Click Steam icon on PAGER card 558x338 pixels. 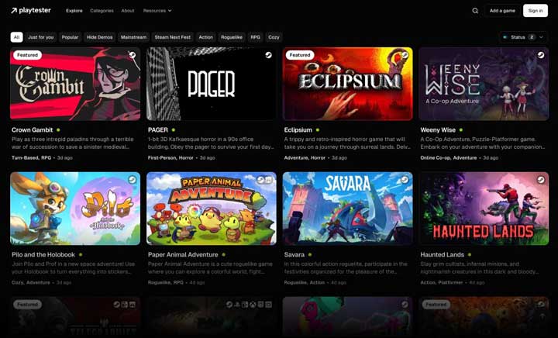pyautogui.click(x=268, y=55)
